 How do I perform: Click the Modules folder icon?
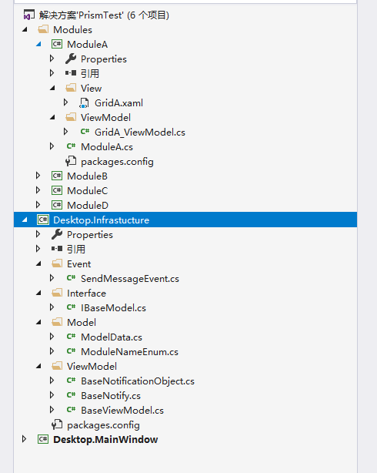tap(43, 29)
